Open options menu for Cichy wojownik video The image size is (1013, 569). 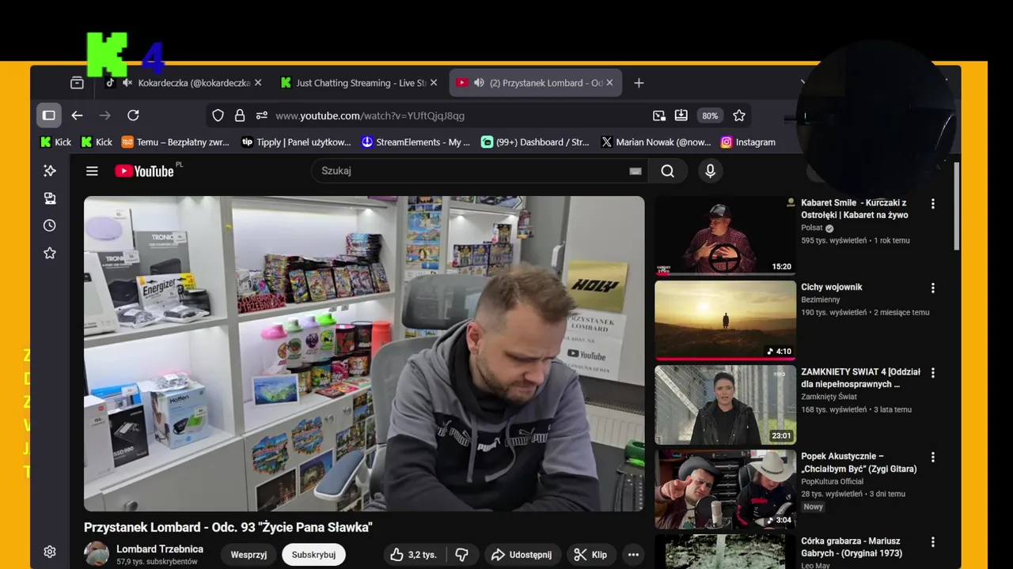point(933,288)
